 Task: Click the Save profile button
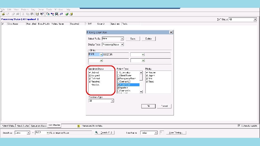pos(133,39)
